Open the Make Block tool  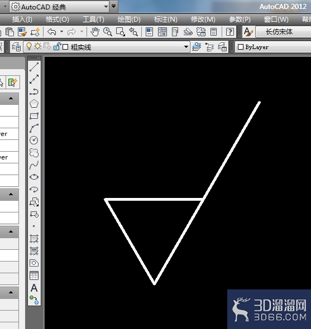[x=34, y=214]
